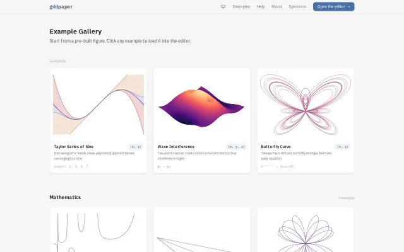
Task: Click the Wave Interference title
Action: (x=176, y=147)
